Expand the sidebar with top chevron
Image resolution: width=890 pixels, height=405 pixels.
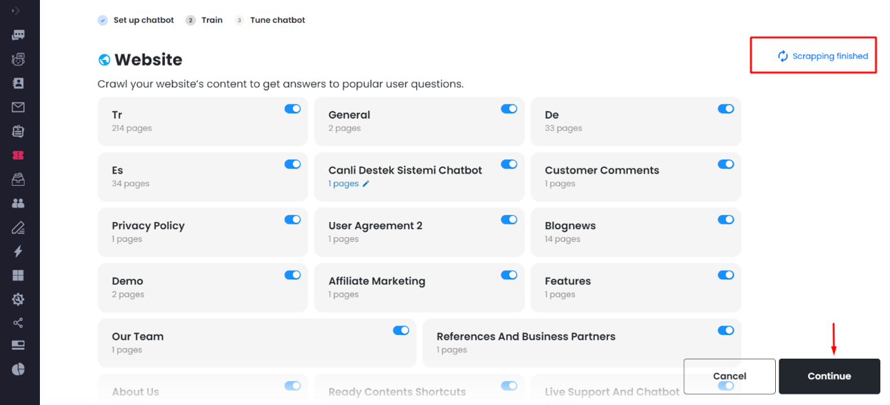pos(16,11)
